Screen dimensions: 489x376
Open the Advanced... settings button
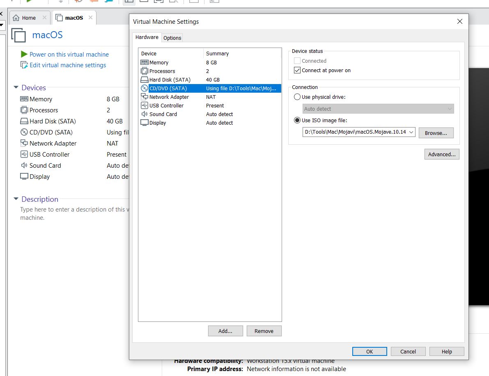coord(442,154)
